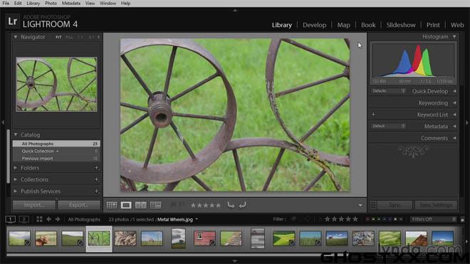Open the Metadata menu in menu bar
Image resolution: width=470 pixels, height=264 pixels.
(x=71, y=4)
